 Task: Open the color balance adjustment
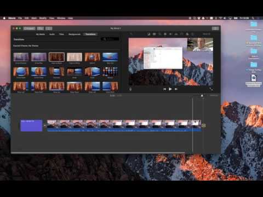tap(149, 34)
